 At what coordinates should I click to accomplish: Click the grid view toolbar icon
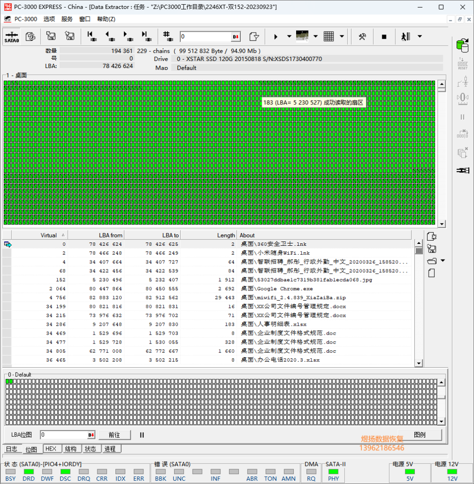328,36
